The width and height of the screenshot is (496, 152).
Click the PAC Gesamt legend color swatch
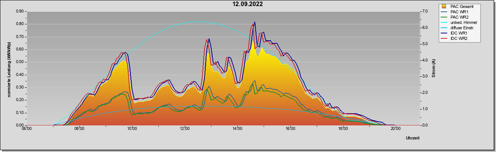pyautogui.click(x=444, y=7)
